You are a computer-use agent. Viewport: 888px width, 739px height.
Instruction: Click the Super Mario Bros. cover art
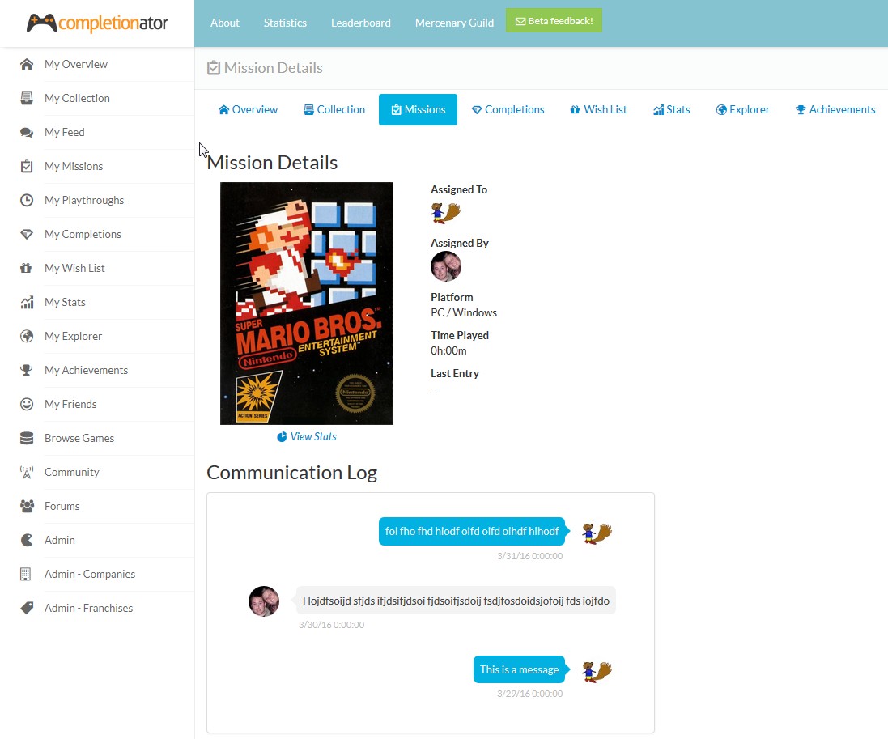(306, 304)
